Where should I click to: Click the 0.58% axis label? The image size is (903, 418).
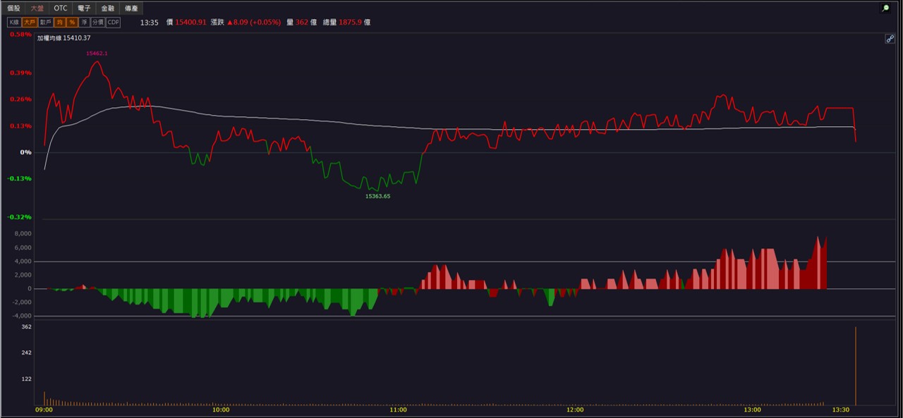pyautogui.click(x=22, y=35)
